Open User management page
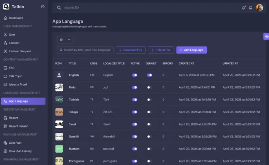Viewport: 269px width, 165px height. point(23,35)
